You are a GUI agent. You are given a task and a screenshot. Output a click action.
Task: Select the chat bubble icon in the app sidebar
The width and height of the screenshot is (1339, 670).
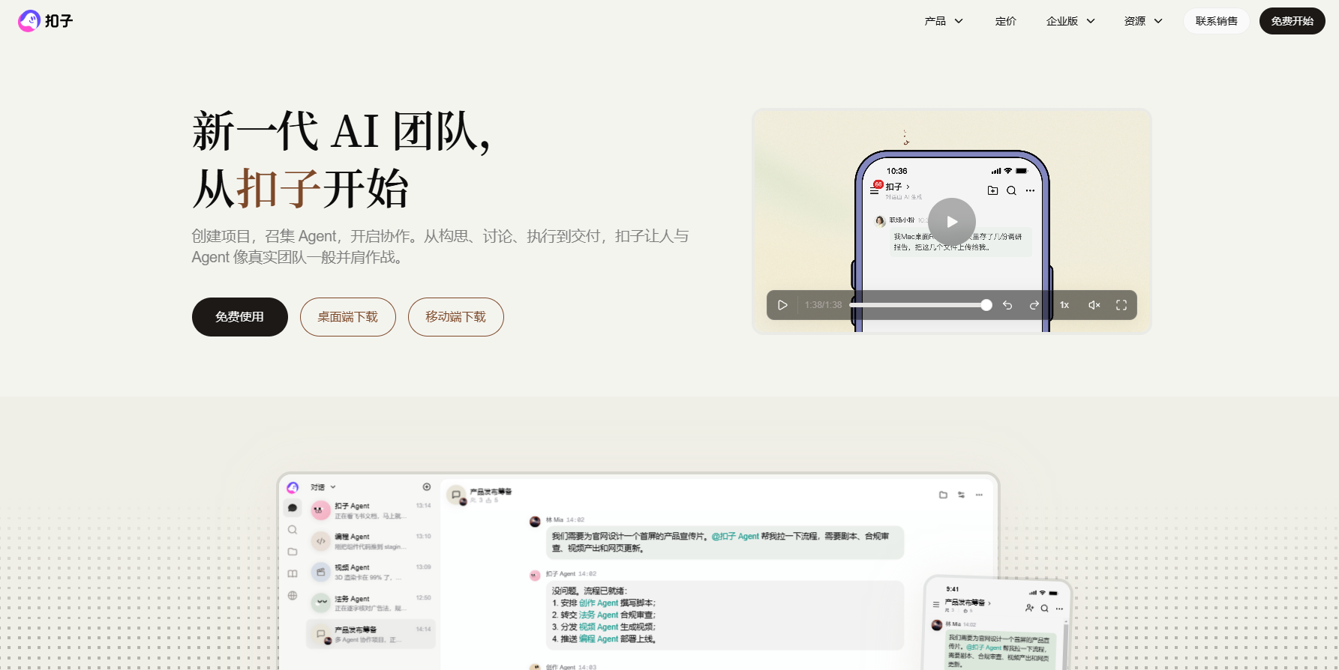point(293,508)
